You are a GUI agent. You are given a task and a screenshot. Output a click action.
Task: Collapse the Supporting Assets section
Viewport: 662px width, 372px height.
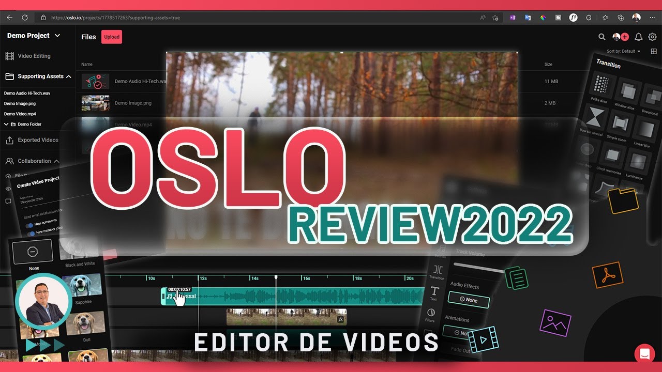pos(68,76)
